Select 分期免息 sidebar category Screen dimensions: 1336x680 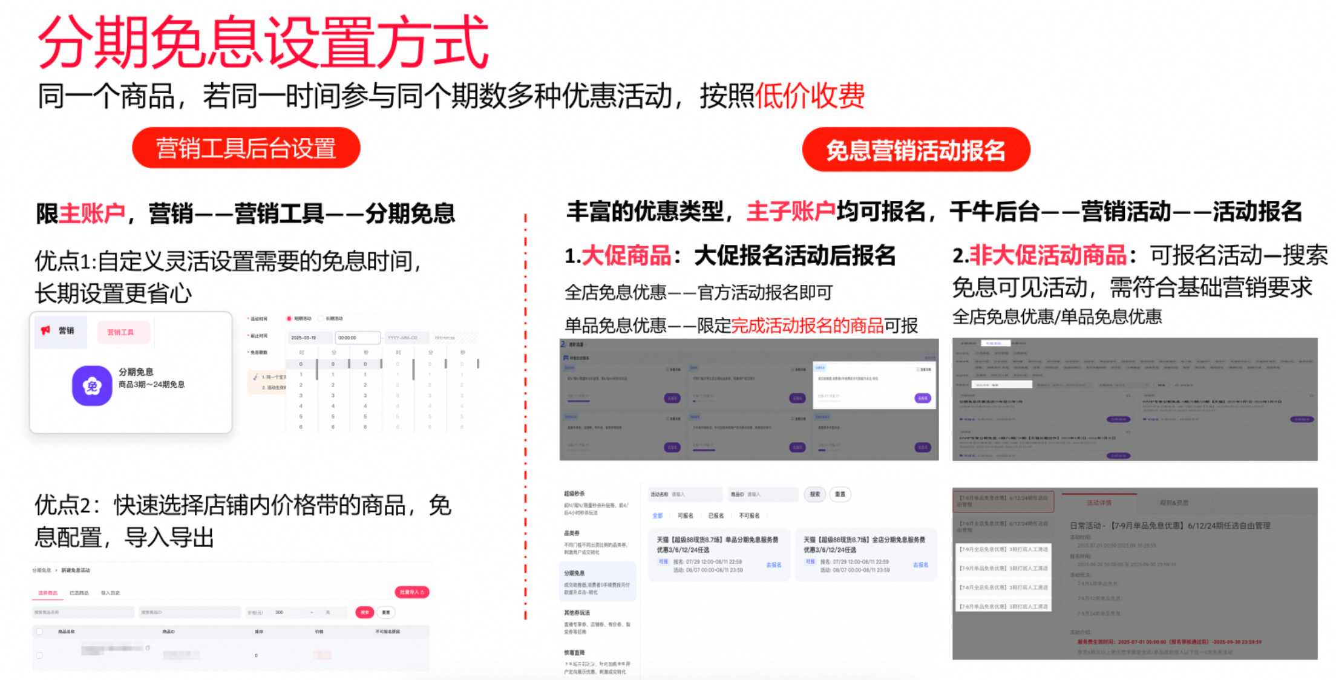(x=598, y=582)
